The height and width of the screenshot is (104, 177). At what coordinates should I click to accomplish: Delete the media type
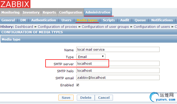[86, 97]
